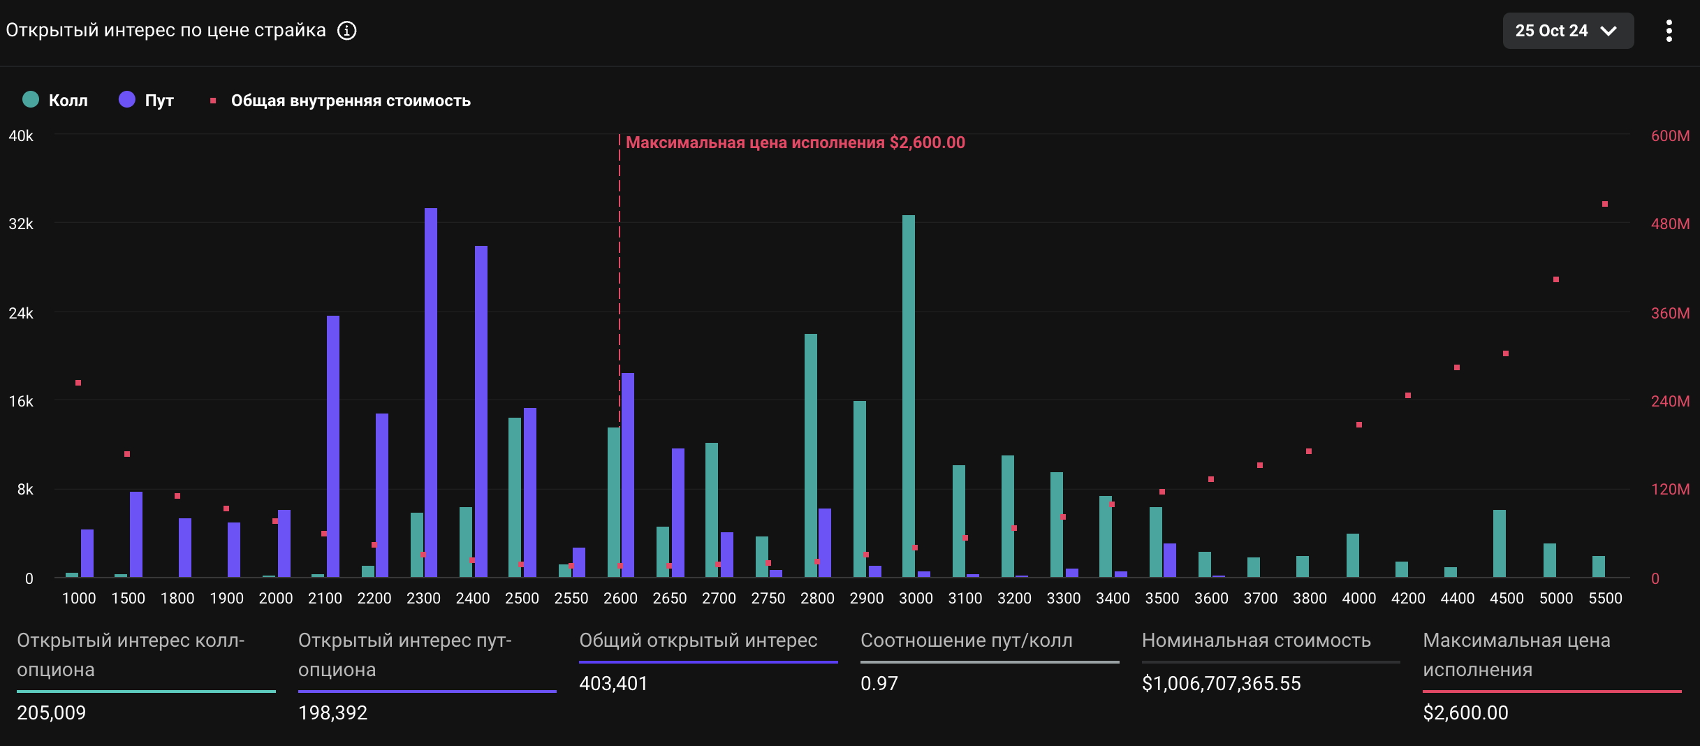Click the red marker above strike 5500
The width and height of the screenshot is (1700, 746).
[x=1604, y=204]
